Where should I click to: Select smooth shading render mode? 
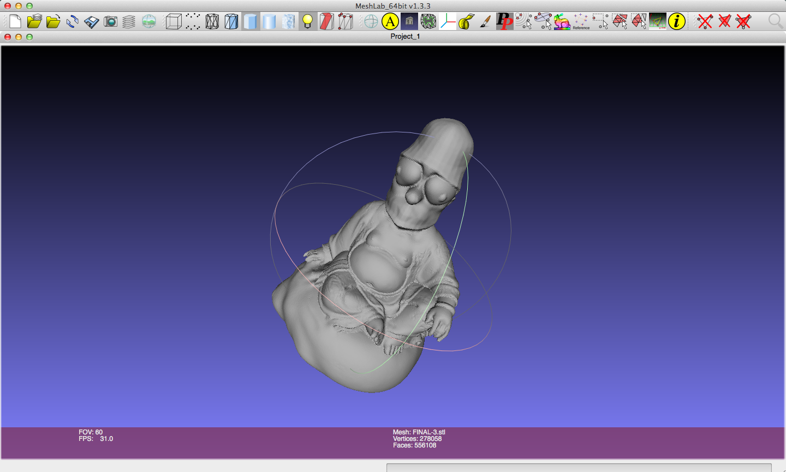click(269, 22)
